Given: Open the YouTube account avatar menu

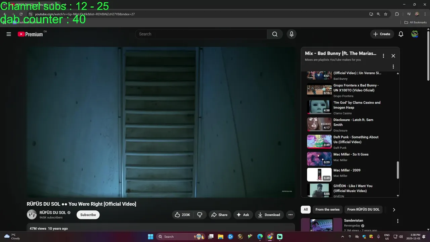Looking at the screenshot, I should [x=415, y=34].
